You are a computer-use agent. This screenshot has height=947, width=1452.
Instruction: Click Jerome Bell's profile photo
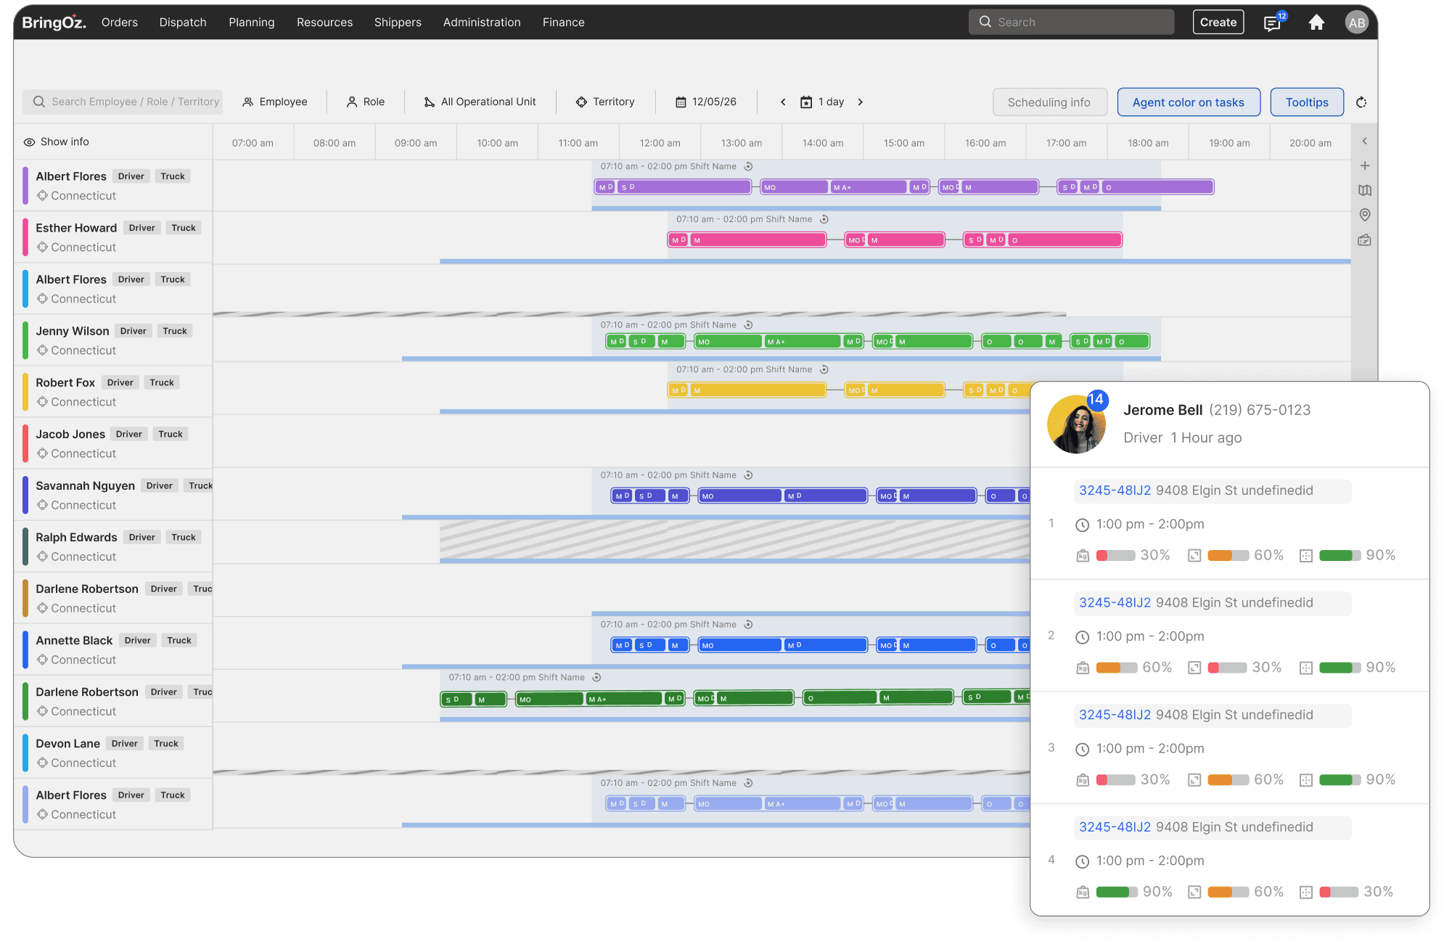[x=1077, y=425]
